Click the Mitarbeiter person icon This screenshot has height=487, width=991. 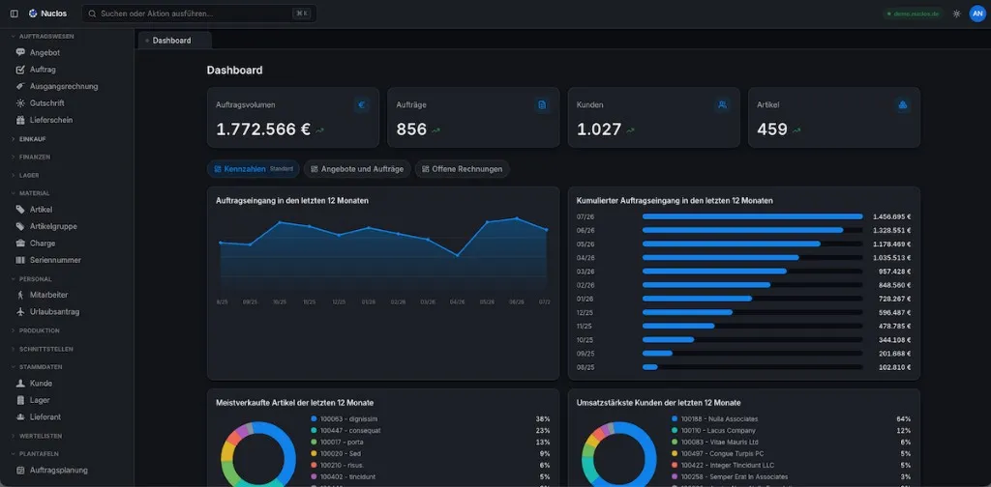pyautogui.click(x=20, y=295)
